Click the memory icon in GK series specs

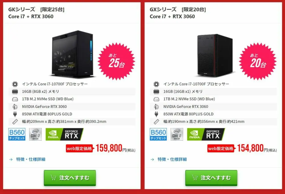[15, 92]
